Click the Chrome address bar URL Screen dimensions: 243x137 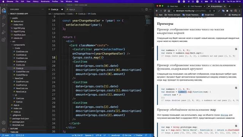tap(191, 11)
